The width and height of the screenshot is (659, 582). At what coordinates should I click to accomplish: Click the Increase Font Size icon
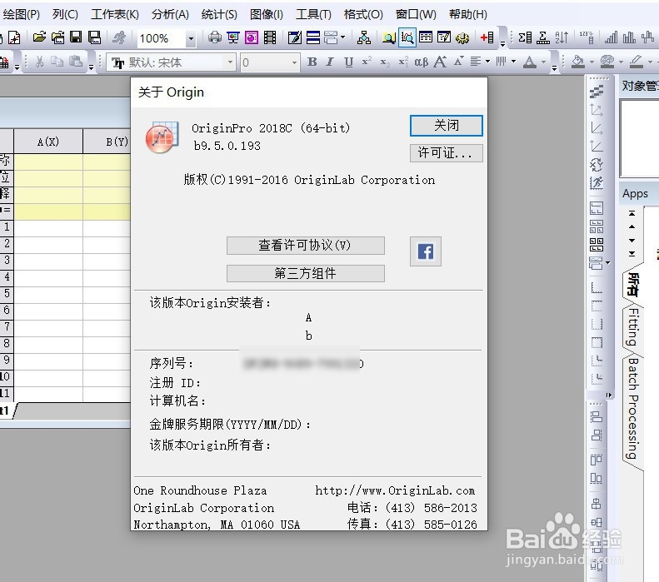[x=440, y=62]
